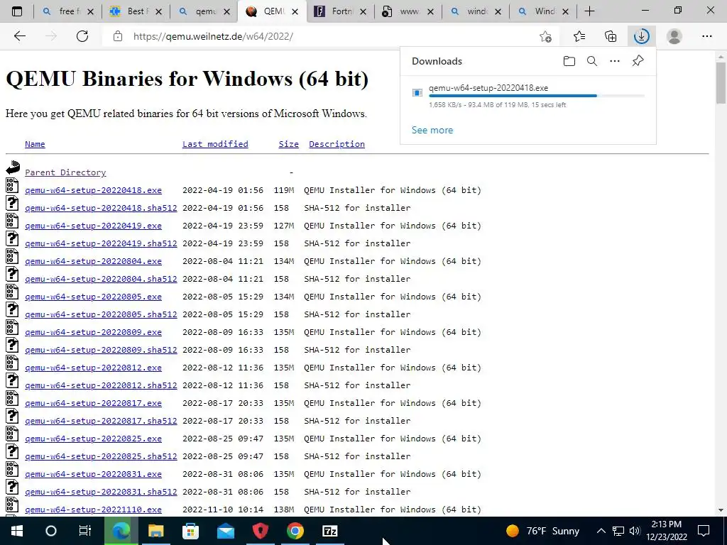This screenshot has width=727, height=545.
Task: Open Edge Settings and more menu
Action: tap(706, 36)
